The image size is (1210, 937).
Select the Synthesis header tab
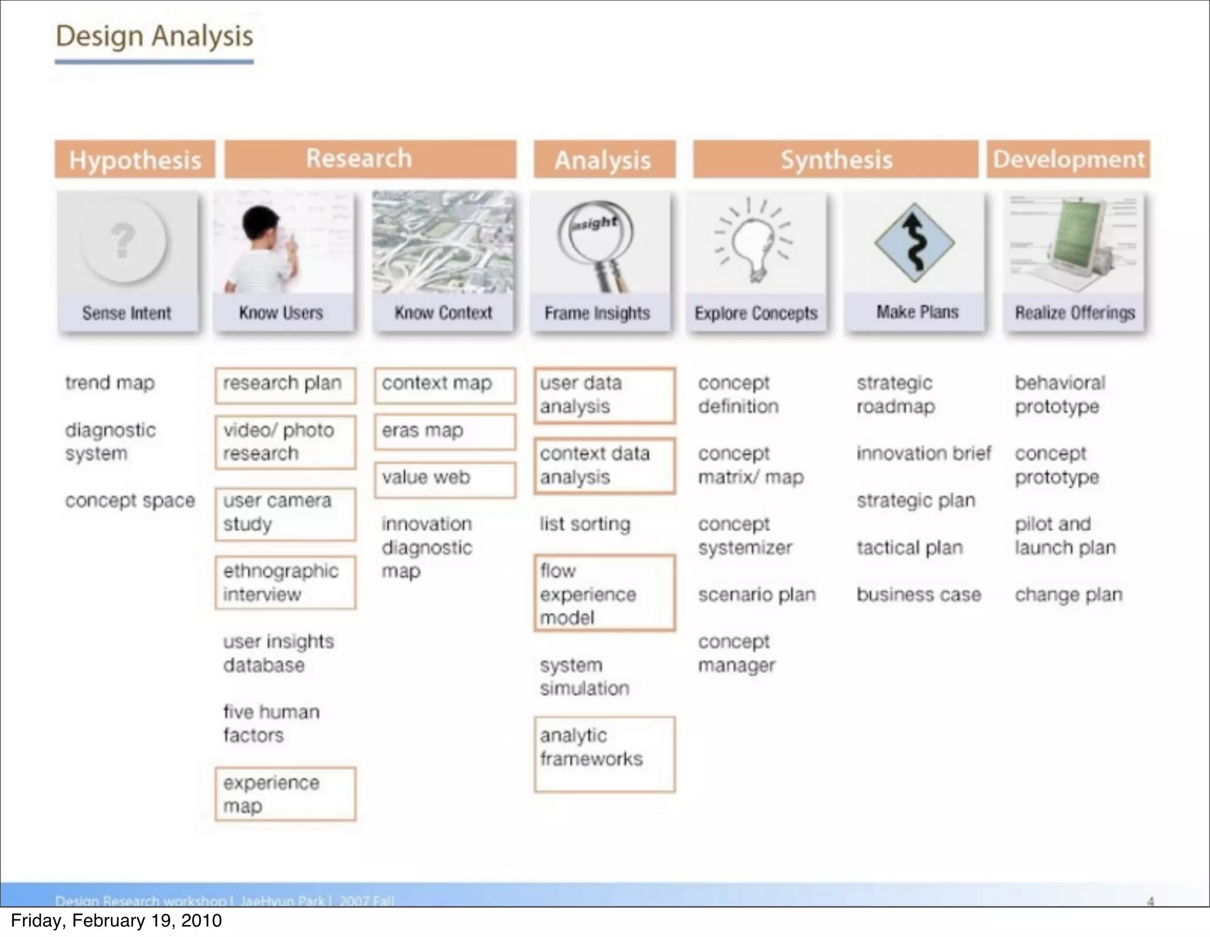tap(835, 159)
